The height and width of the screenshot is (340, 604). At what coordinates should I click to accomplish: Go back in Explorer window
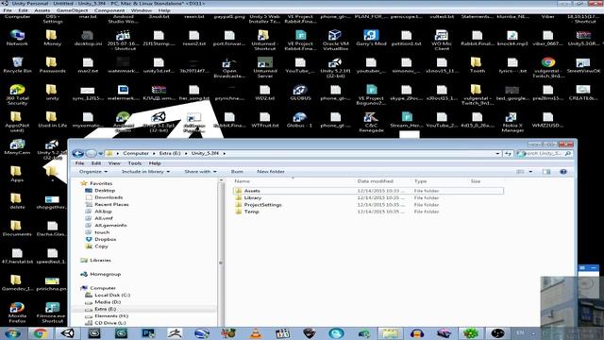pos(77,153)
